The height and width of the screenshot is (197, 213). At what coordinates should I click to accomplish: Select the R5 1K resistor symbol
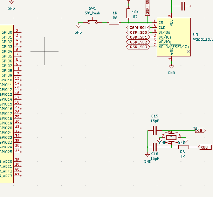point(183,147)
